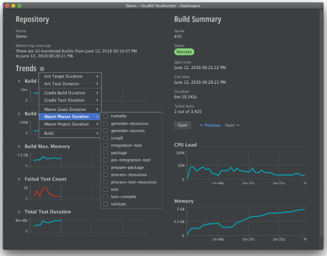Select Gradle Task Duration menu item
The width and height of the screenshot is (327, 256).
[x=70, y=100]
